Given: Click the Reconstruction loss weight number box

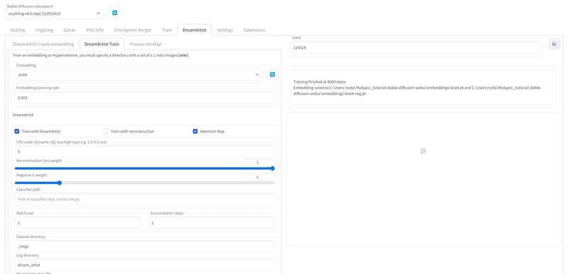Looking at the screenshot, I should pyautogui.click(x=259, y=162).
